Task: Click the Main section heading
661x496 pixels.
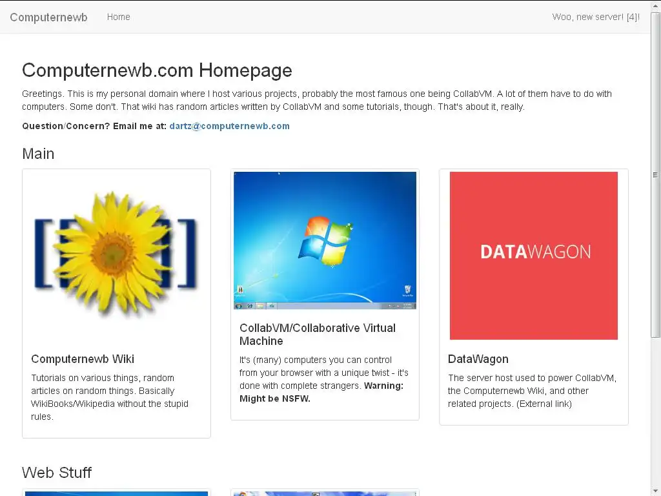Action: click(38, 154)
